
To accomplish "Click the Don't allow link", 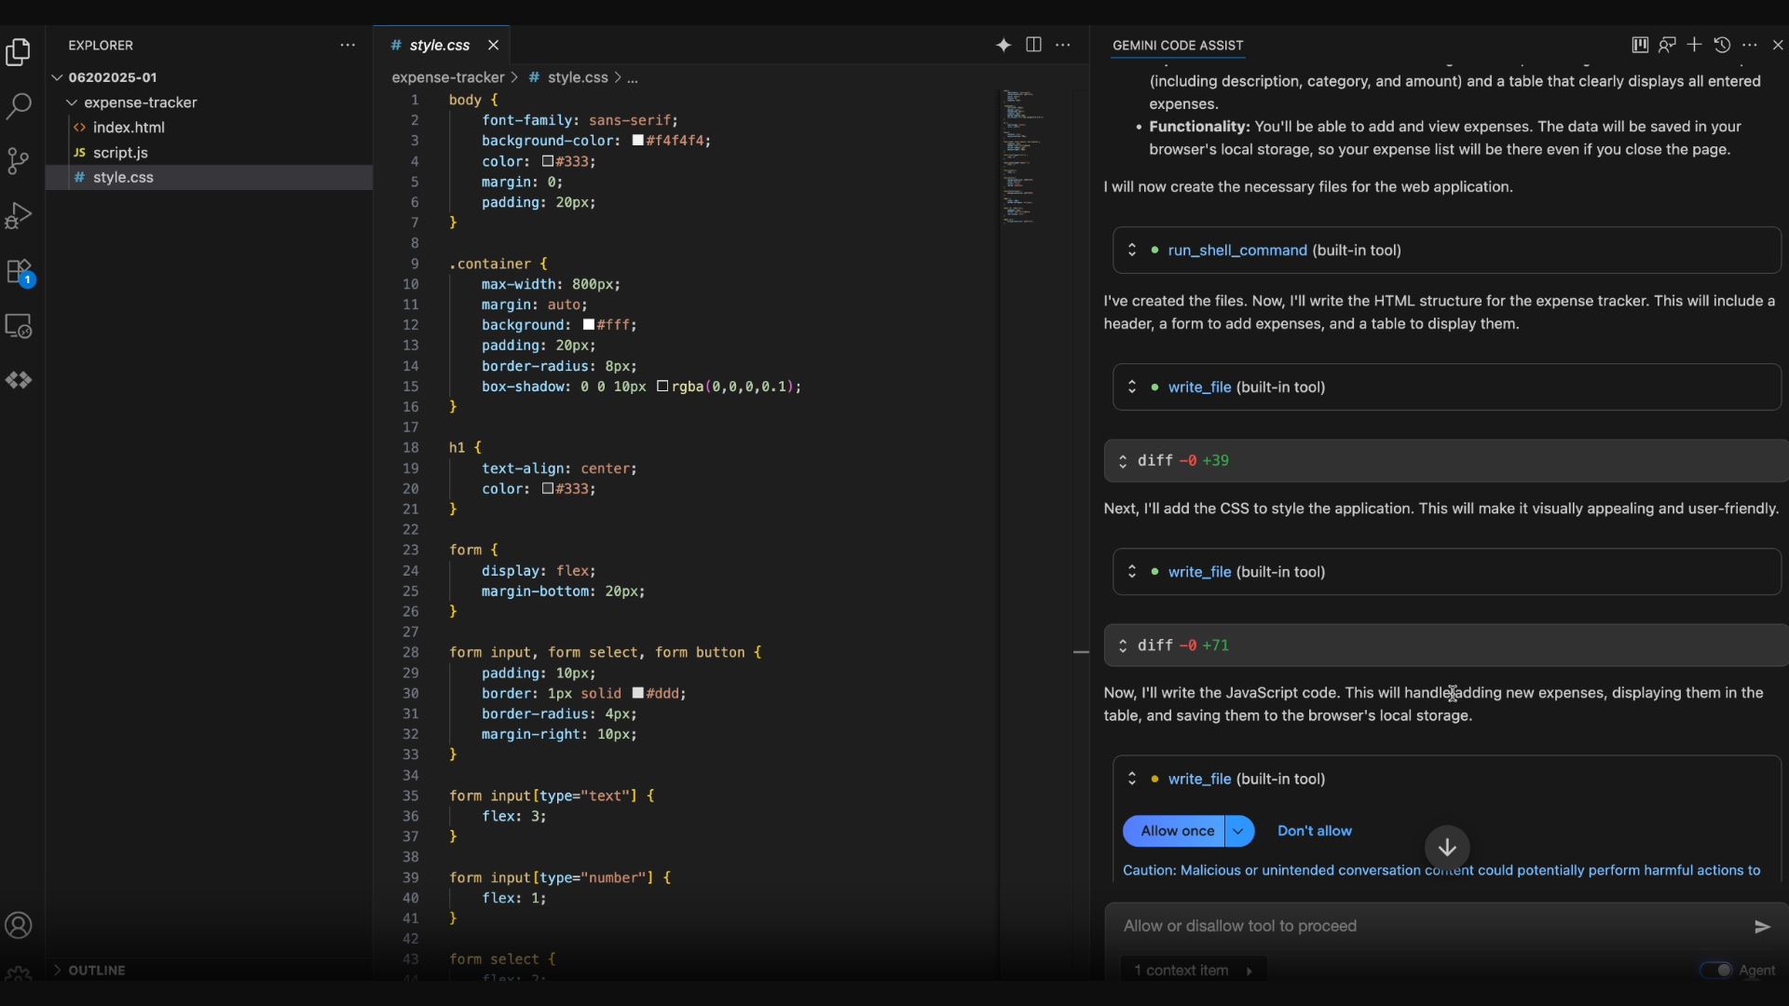I will point(1314,831).
